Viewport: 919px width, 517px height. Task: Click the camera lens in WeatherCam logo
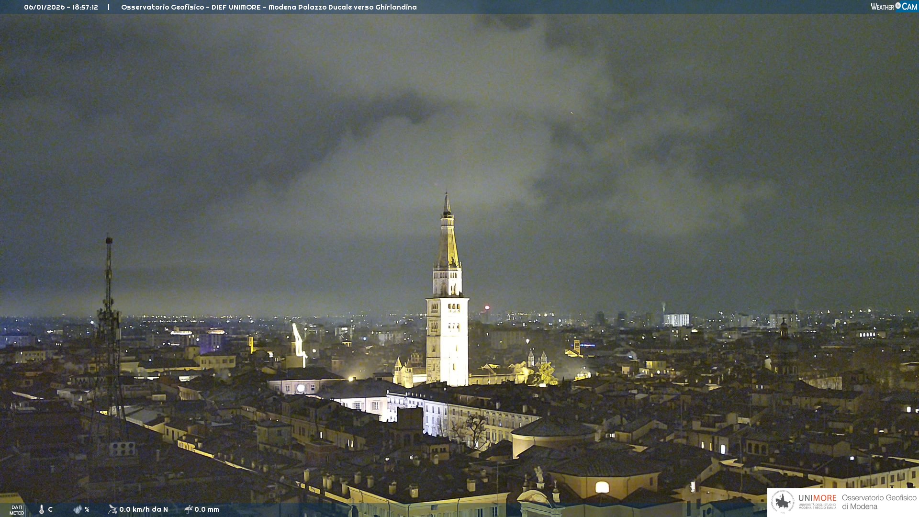[x=898, y=6]
